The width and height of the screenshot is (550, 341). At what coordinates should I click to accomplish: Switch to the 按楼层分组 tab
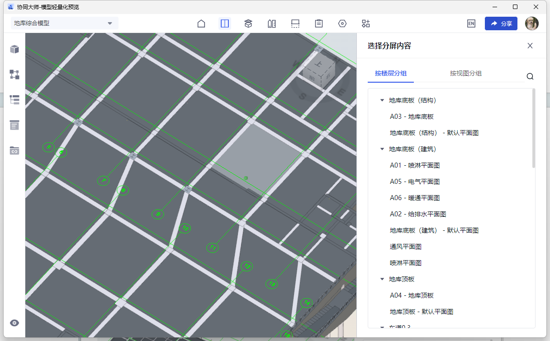391,73
